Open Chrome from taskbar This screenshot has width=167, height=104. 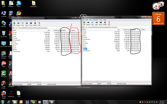click(x=33, y=102)
